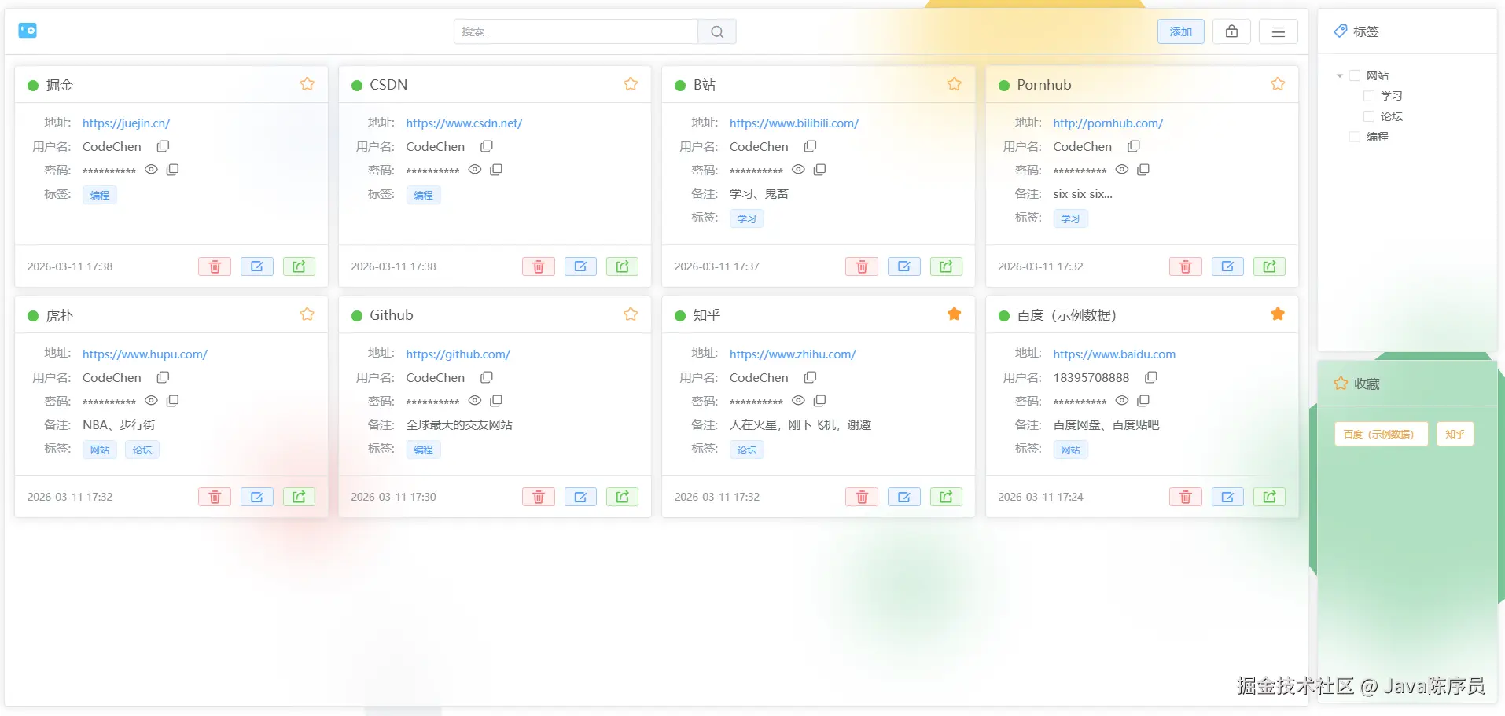
Task: Click the 编程 tag on the 掘金 card
Action: pyautogui.click(x=100, y=195)
